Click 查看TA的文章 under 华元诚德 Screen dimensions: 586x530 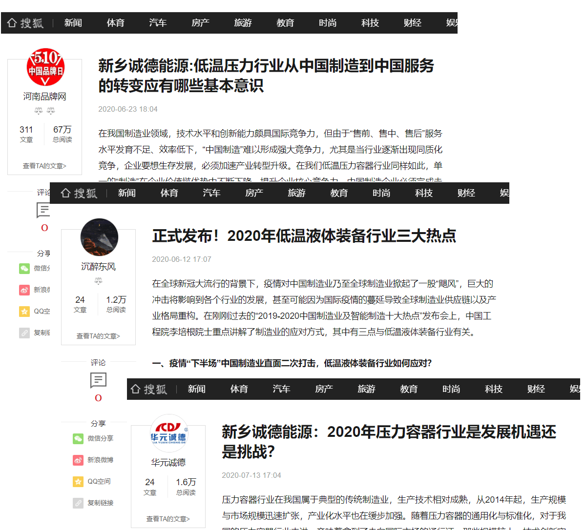(168, 519)
